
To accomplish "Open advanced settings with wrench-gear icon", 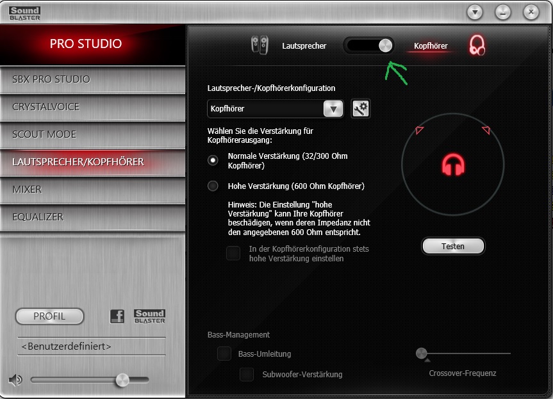I will (360, 108).
